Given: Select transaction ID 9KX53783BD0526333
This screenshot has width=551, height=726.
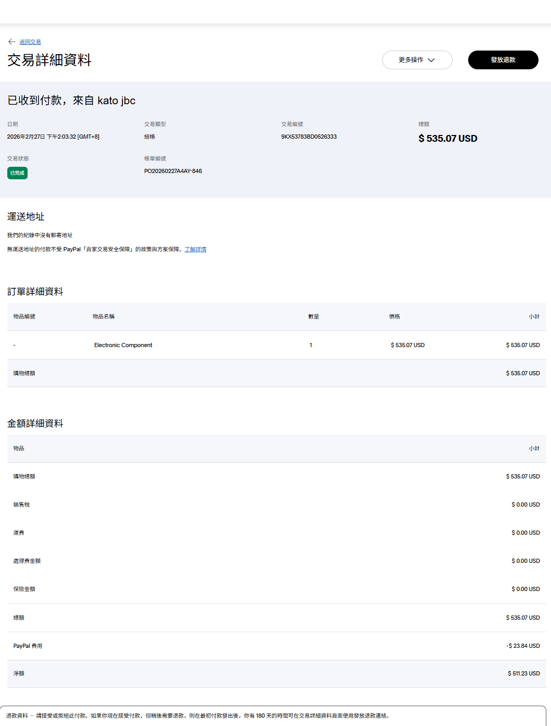Looking at the screenshot, I should point(309,137).
